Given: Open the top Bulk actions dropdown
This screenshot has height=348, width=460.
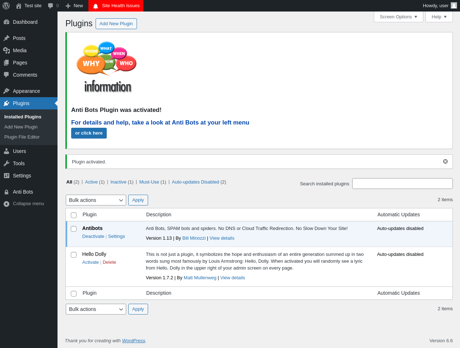Looking at the screenshot, I should [x=96, y=200].
